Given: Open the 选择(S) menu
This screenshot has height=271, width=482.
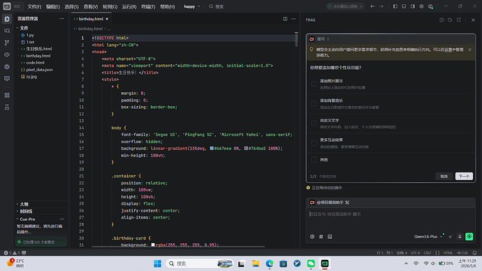Looking at the screenshot, I should click(x=72, y=6).
